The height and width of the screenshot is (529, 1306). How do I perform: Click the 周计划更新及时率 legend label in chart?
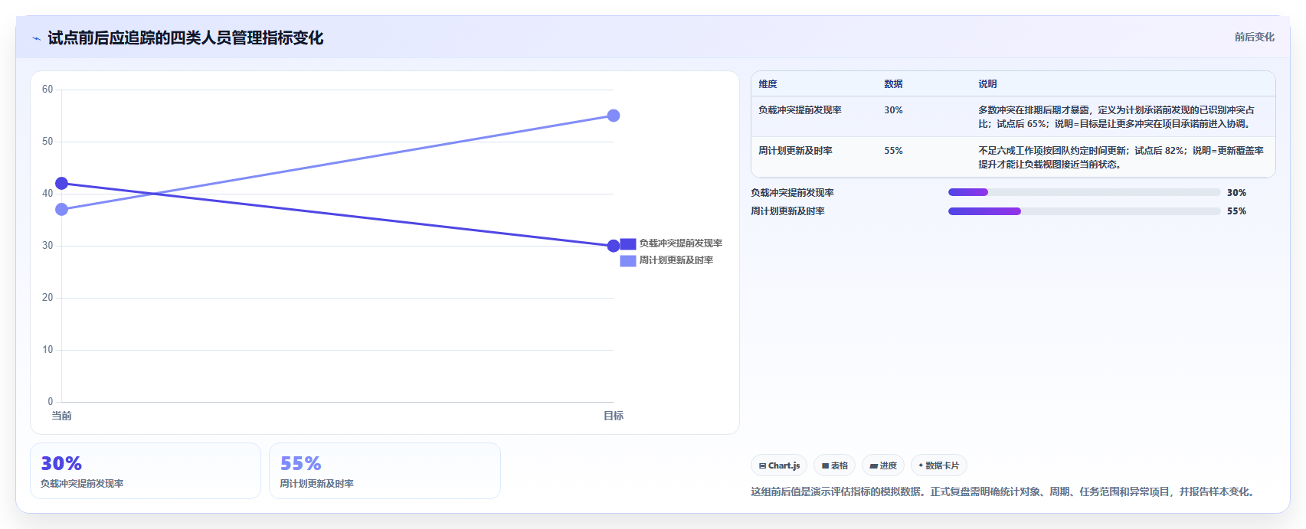pyautogui.click(x=676, y=260)
